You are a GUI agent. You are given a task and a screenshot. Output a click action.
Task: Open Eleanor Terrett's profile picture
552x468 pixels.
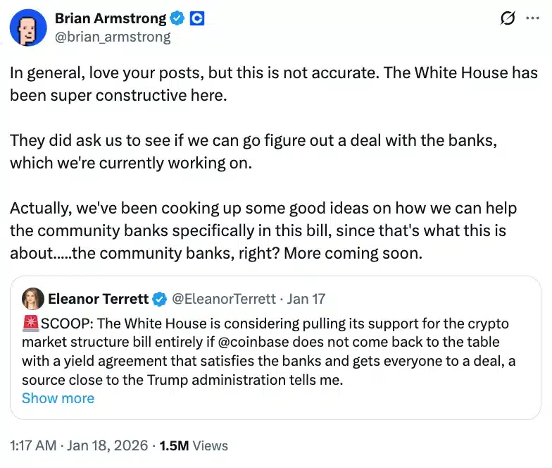click(x=32, y=299)
